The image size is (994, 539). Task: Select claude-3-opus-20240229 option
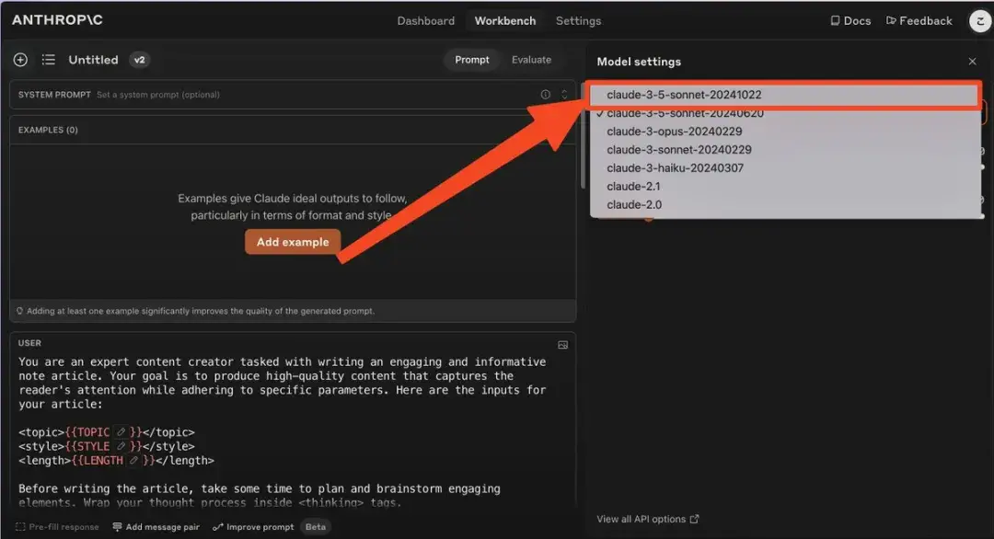pos(785,132)
